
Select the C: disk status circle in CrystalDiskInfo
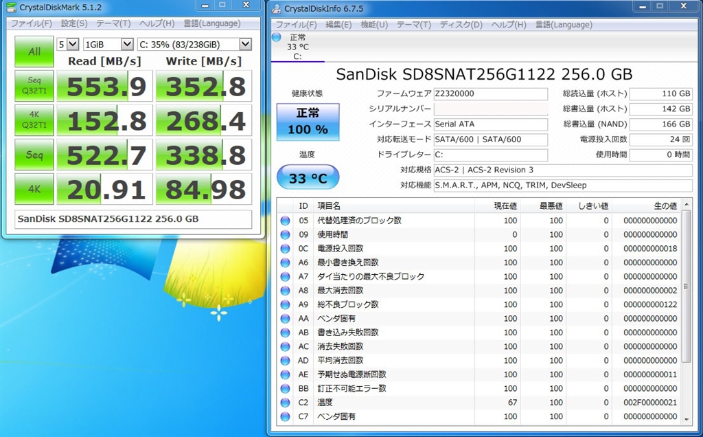(x=277, y=37)
